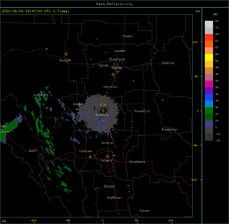The image size is (229, 224).
Task: Click the RedDeer city label
Action: [117, 68]
